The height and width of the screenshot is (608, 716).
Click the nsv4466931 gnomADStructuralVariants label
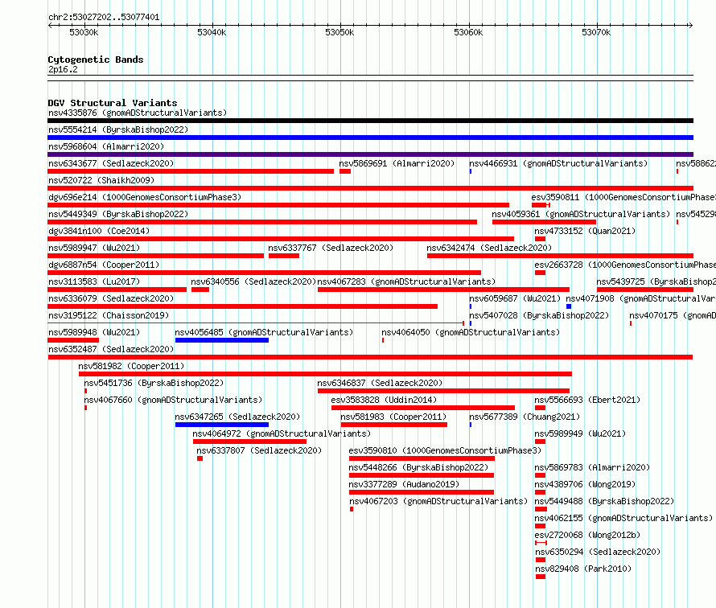558,163
